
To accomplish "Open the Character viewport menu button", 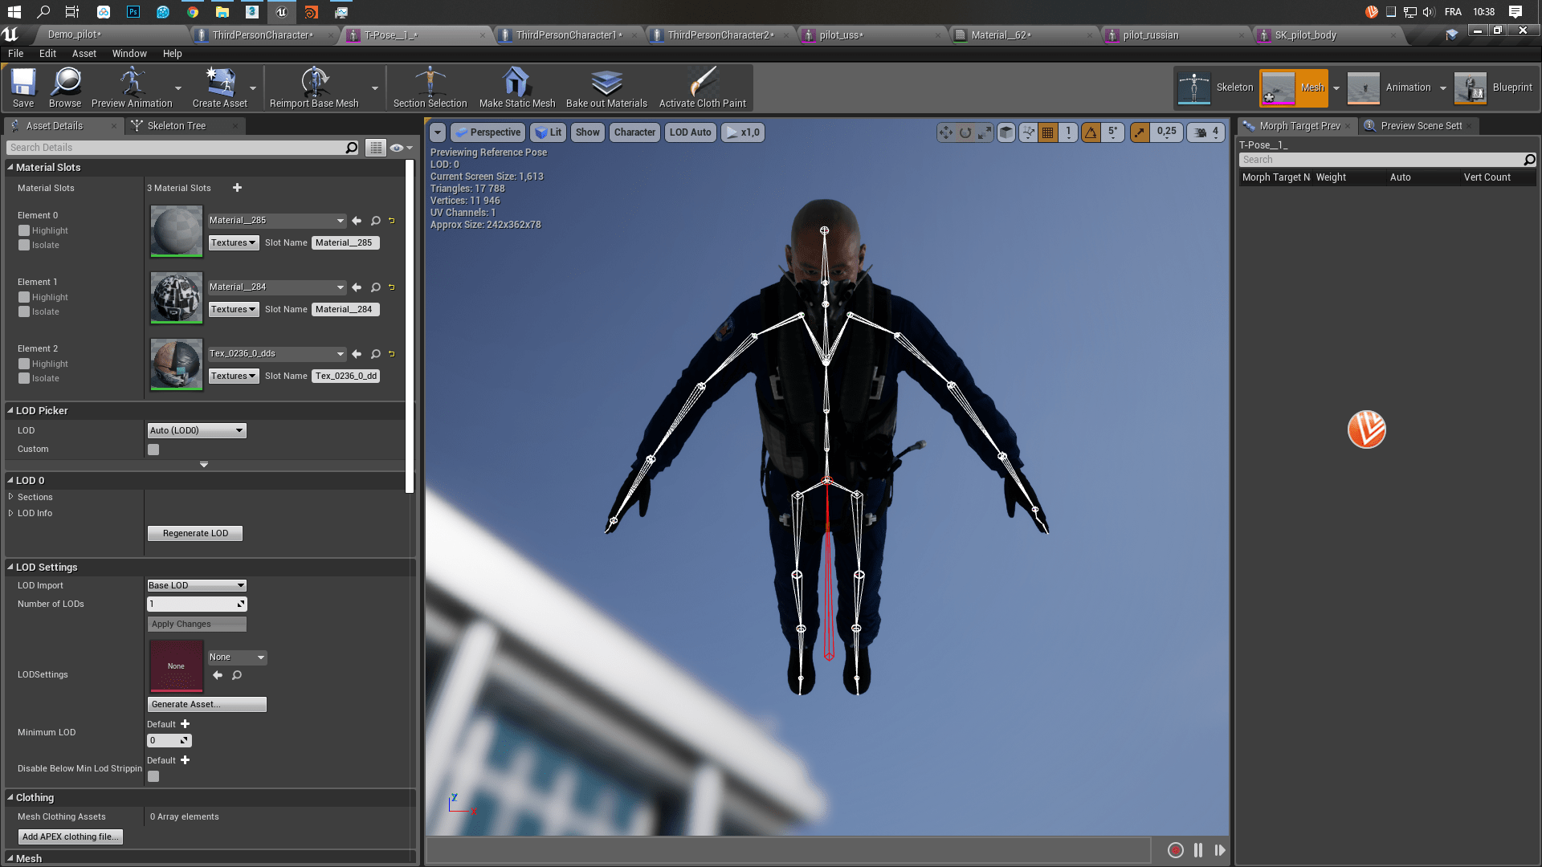I will [x=634, y=132].
